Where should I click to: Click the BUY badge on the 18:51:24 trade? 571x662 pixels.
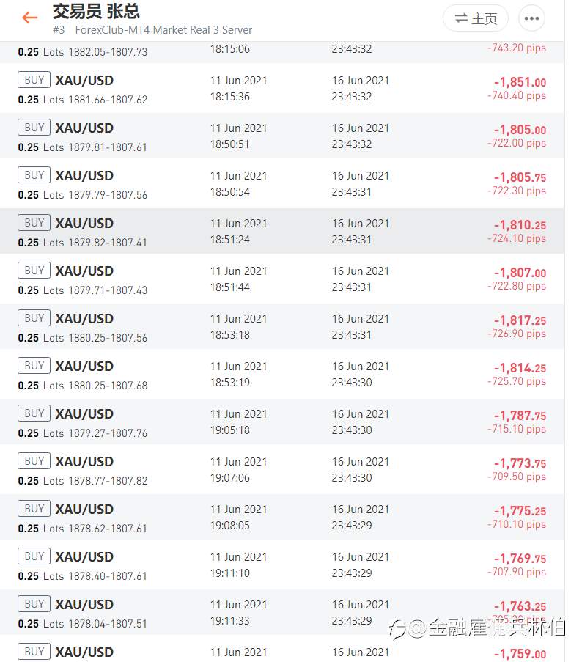click(x=34, y=222)
